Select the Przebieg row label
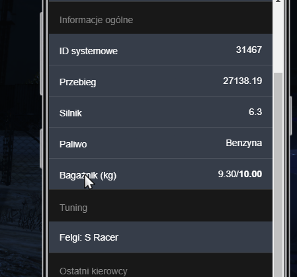 click(77, 83)
